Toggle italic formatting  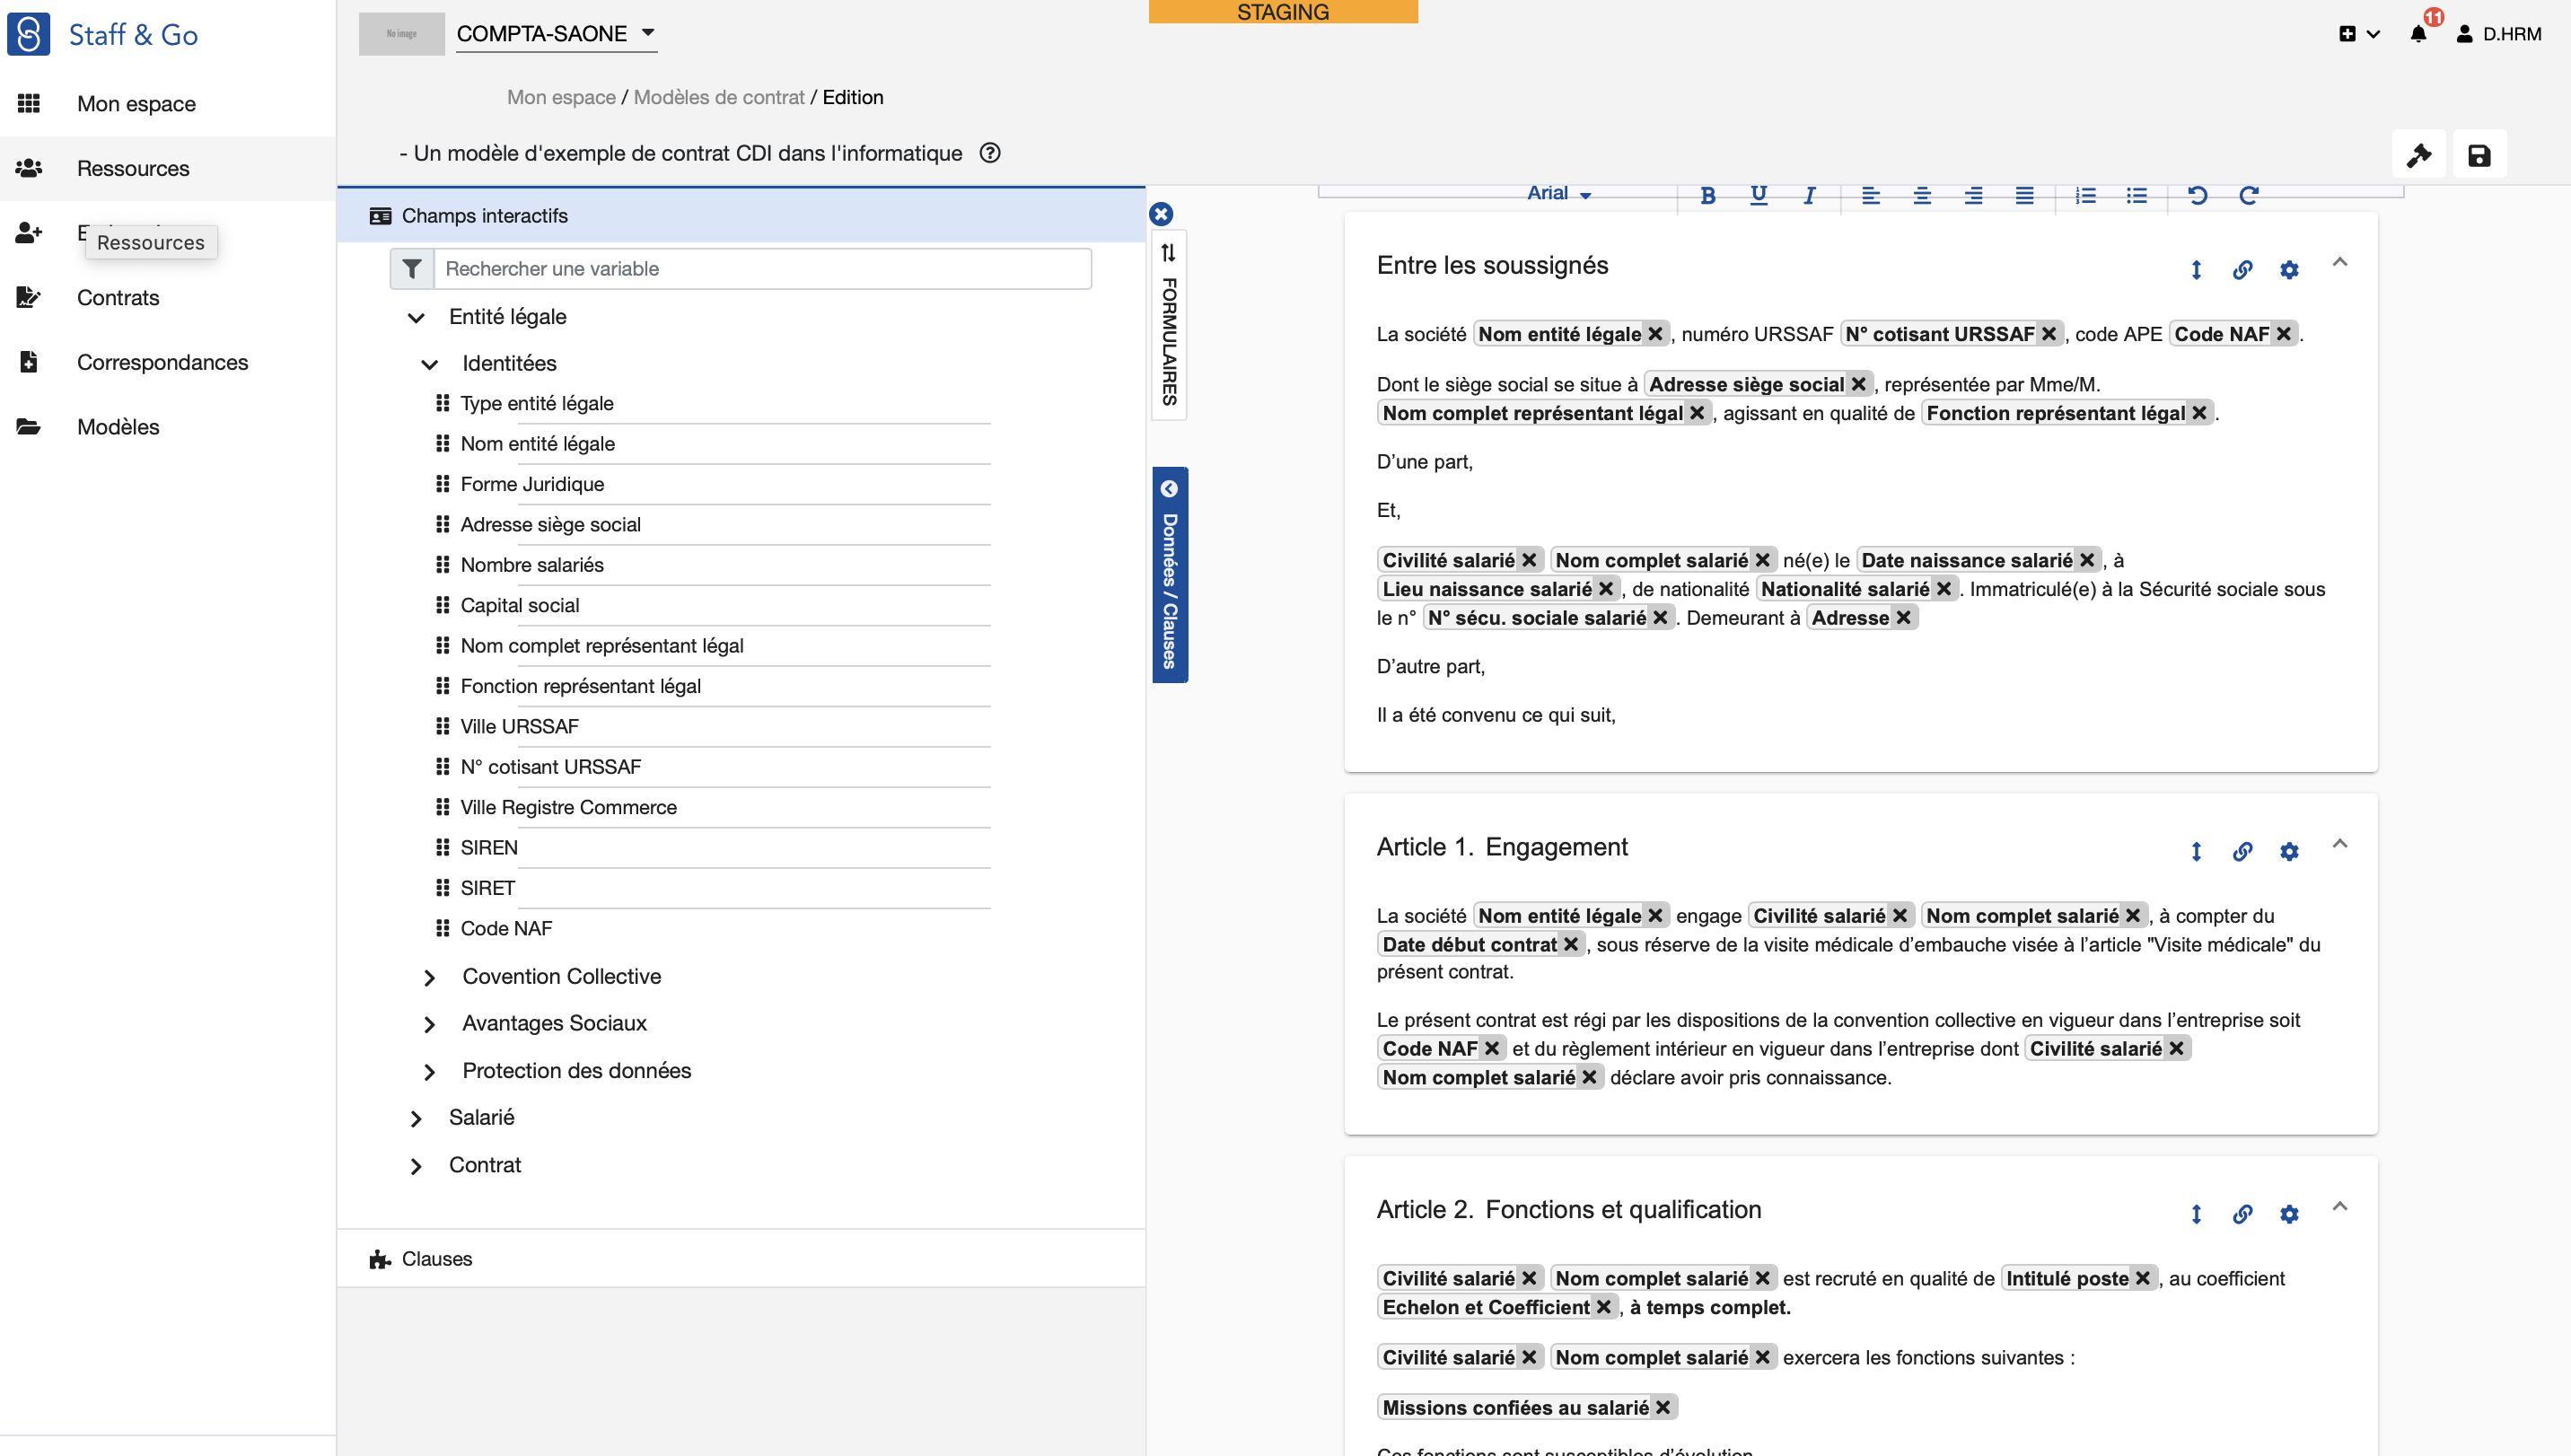[1809, 195]
